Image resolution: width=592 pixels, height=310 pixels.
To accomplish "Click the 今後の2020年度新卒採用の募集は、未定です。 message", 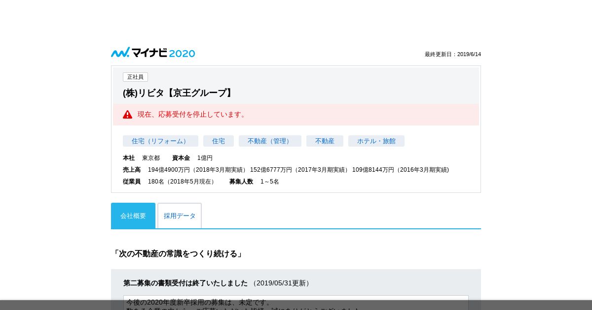I will tap(199, 302).
